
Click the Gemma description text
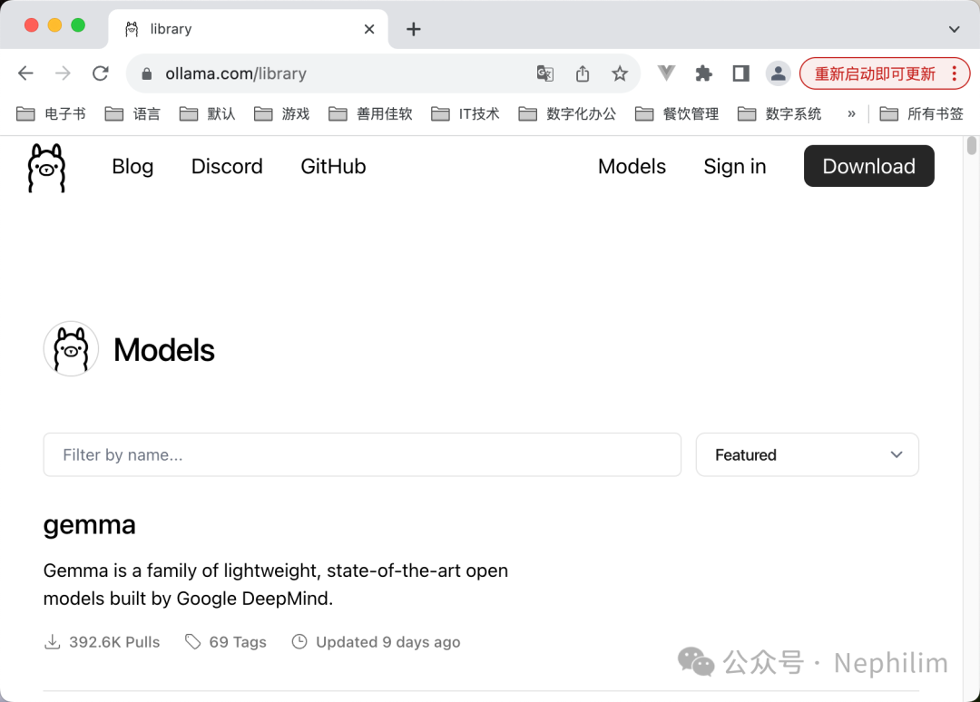[276, 585]
